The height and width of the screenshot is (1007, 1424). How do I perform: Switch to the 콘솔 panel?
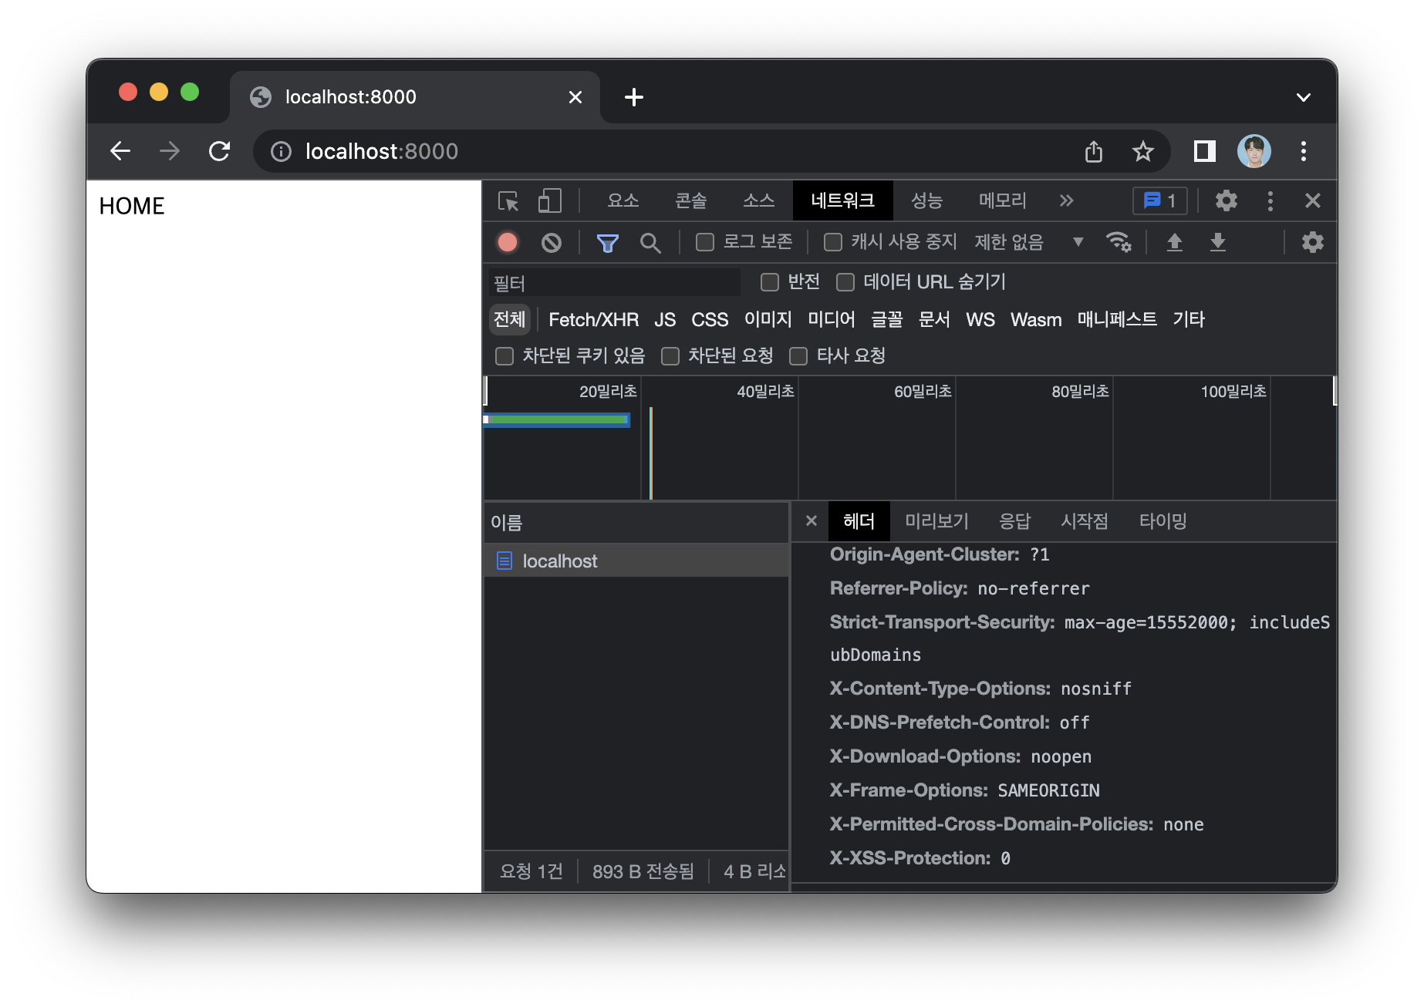click(x=690, y=200)
